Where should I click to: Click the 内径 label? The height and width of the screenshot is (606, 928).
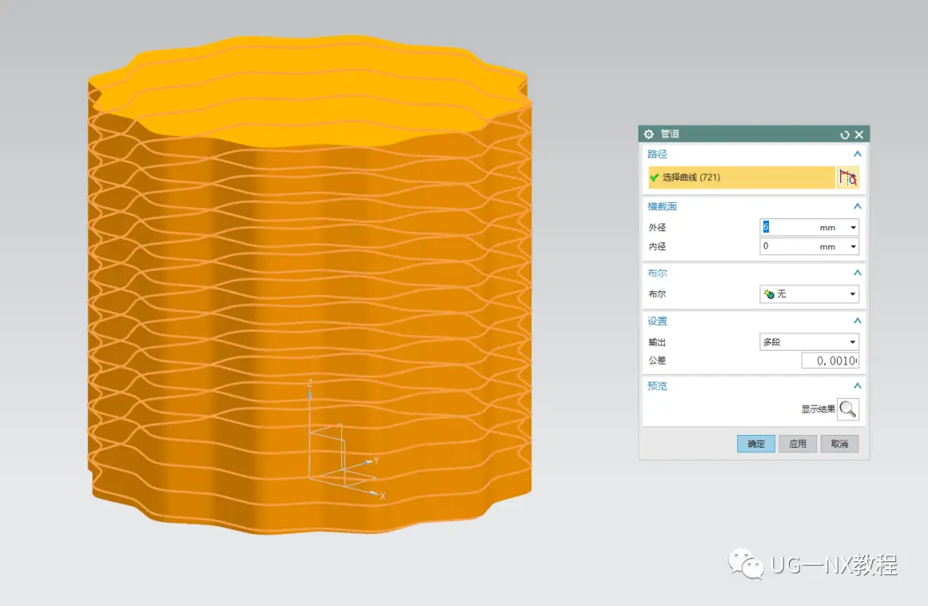coord(657,246)
